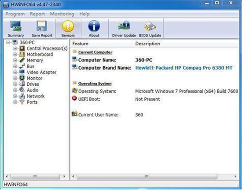
Task: Click the Bus tree icon
Action: tap(22, 66)
